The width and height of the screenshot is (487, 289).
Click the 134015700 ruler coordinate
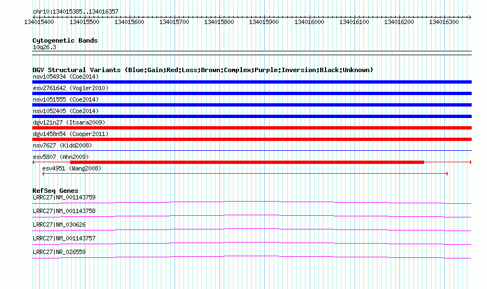[x=174, y=22]
